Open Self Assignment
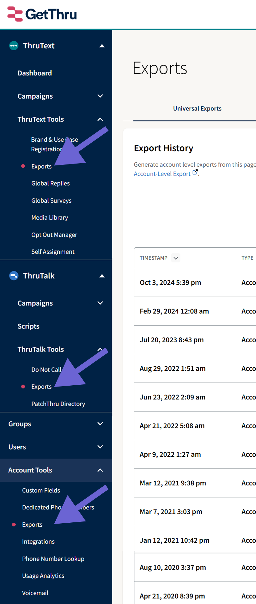 (x=53, y=252)
